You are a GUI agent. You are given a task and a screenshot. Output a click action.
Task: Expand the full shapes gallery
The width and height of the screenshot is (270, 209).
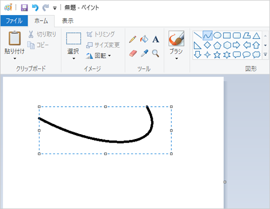(265, 54)
